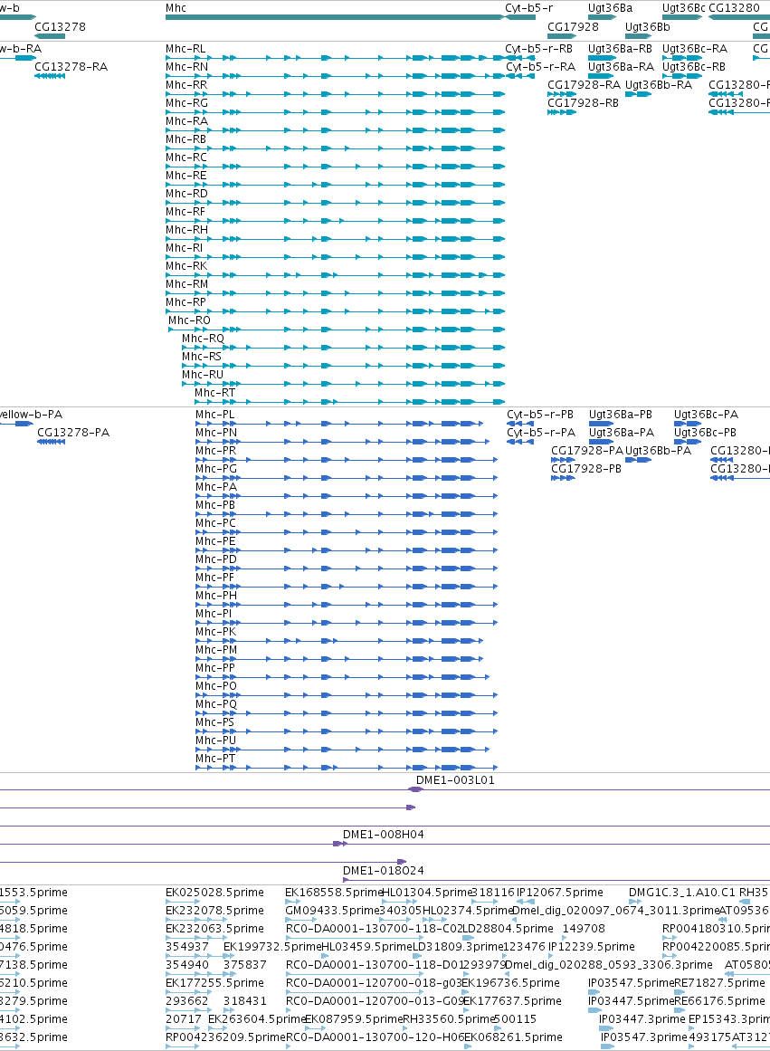Select the Mhc-PT protein label

215,759
